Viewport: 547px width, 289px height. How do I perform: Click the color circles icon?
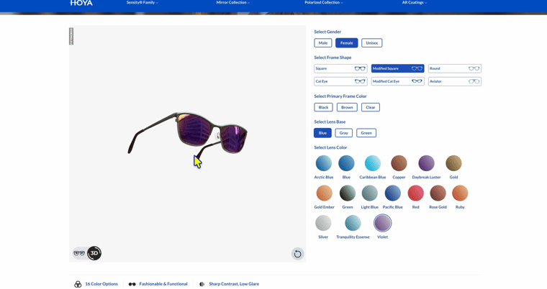pyautogui.click(x=78, y=284)
